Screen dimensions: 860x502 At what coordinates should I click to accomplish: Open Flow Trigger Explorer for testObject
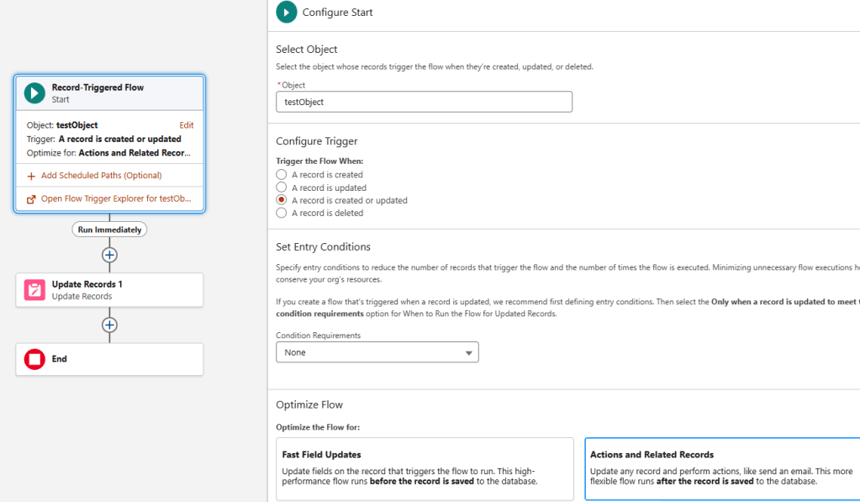point(116,199)
